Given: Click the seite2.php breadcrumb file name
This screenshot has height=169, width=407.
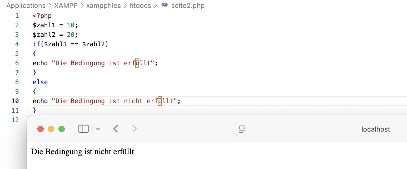Looking at the screenshot, I should [188, 6].
